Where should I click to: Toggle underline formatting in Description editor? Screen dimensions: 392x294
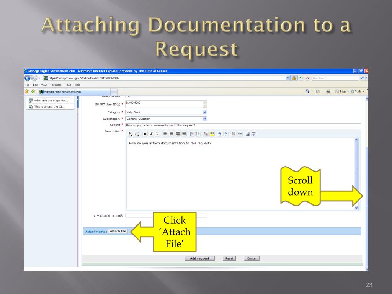click(157, 134)
